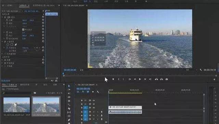The height and width of the screenshot is (124, 219).
Task: Click the Export Frame camera icon
Action: coord(167,79)
